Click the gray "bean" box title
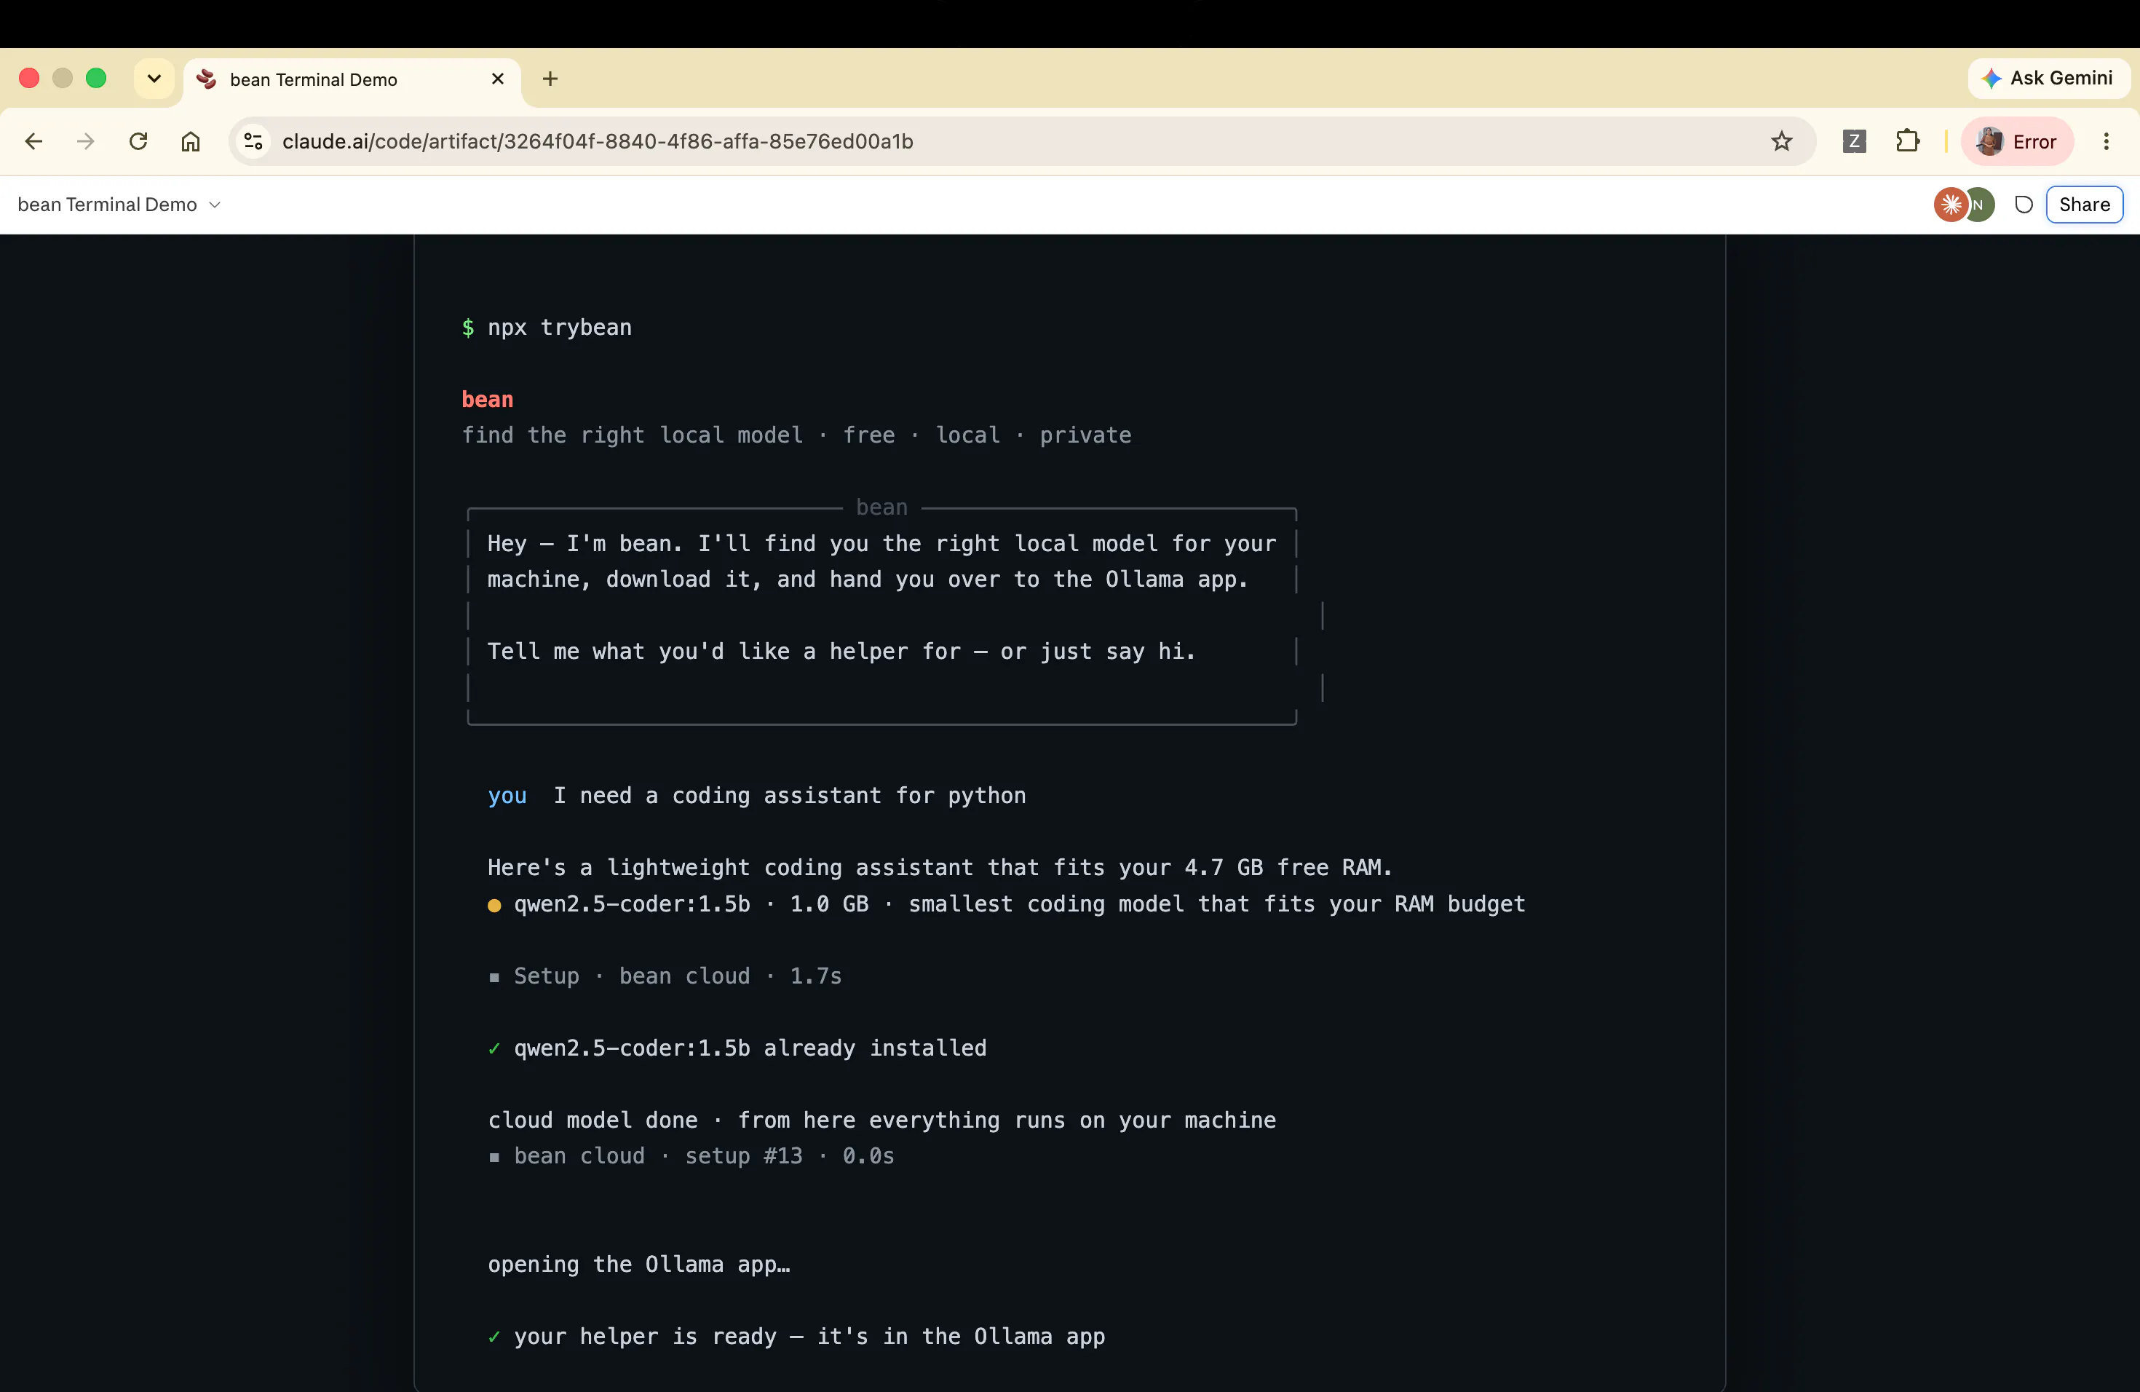This screenshot has height=1392, width=2140. coord(881,507)
